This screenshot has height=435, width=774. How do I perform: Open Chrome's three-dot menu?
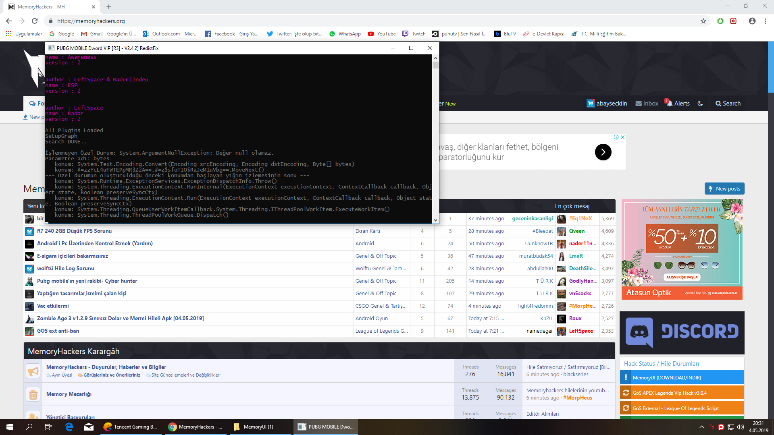(x=765, y=21)
